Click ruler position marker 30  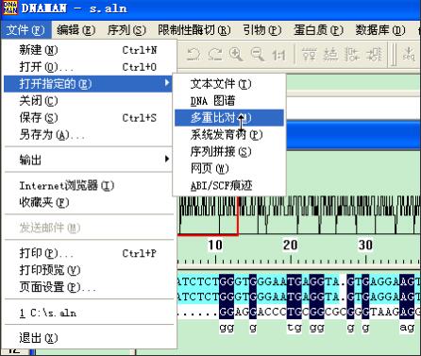coord(365,246)
